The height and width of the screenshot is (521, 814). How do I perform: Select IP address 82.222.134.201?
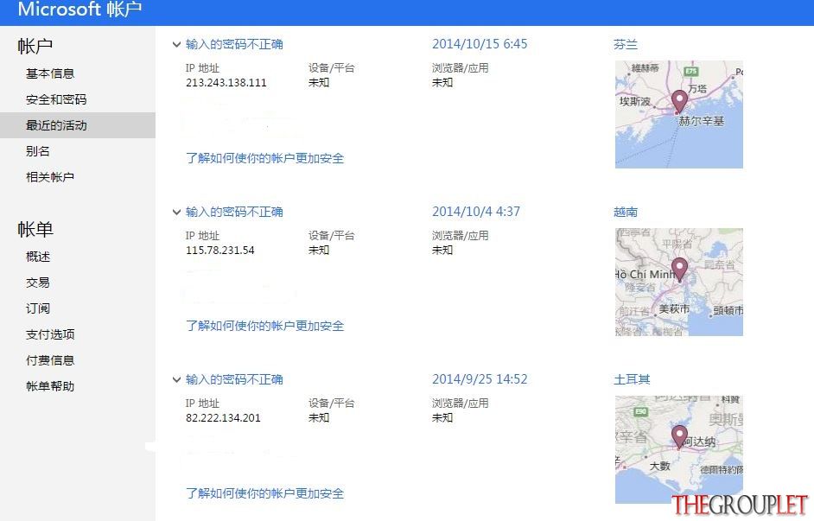coord(223,418)
